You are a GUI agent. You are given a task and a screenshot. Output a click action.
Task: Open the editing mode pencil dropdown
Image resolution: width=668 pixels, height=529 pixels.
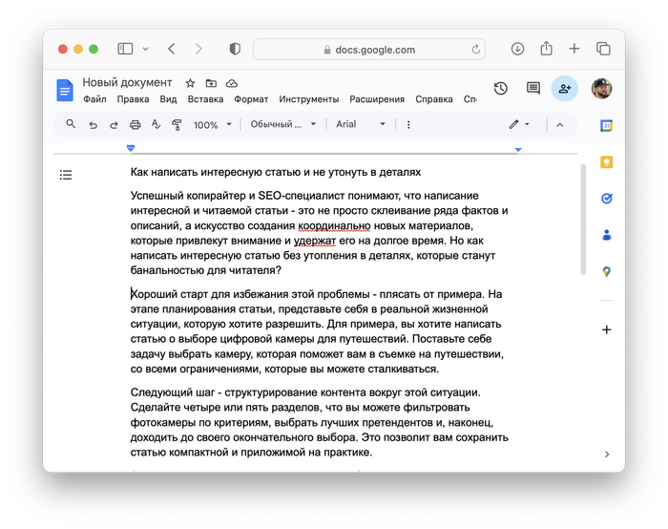click(519, 124)
